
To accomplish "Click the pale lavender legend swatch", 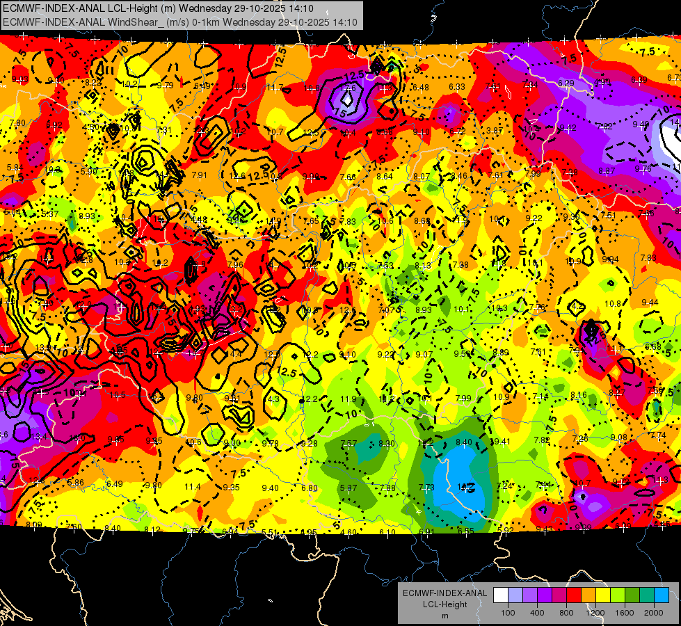I will [515, 595].
